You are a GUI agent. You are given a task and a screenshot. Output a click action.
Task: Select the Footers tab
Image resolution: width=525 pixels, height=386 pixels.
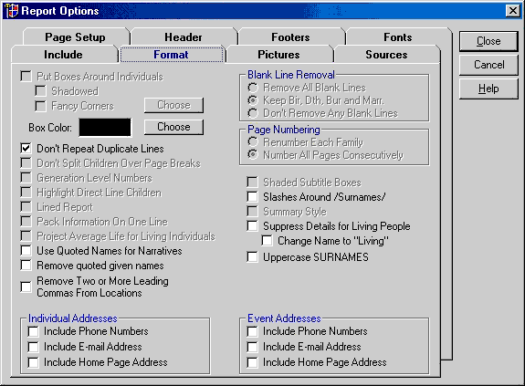(290, 37)
